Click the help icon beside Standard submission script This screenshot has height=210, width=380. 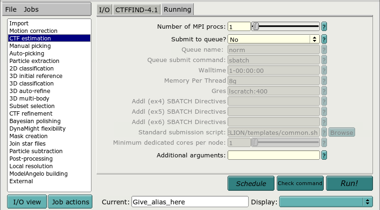(324, 132)
